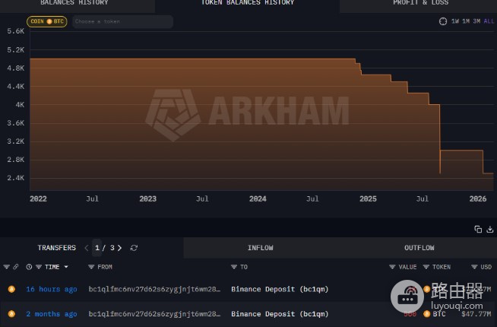The width and height of the screenshot is (497, 327).
Task: Click the BTC token in 2 months ago row
Action: tap(435, 314)
